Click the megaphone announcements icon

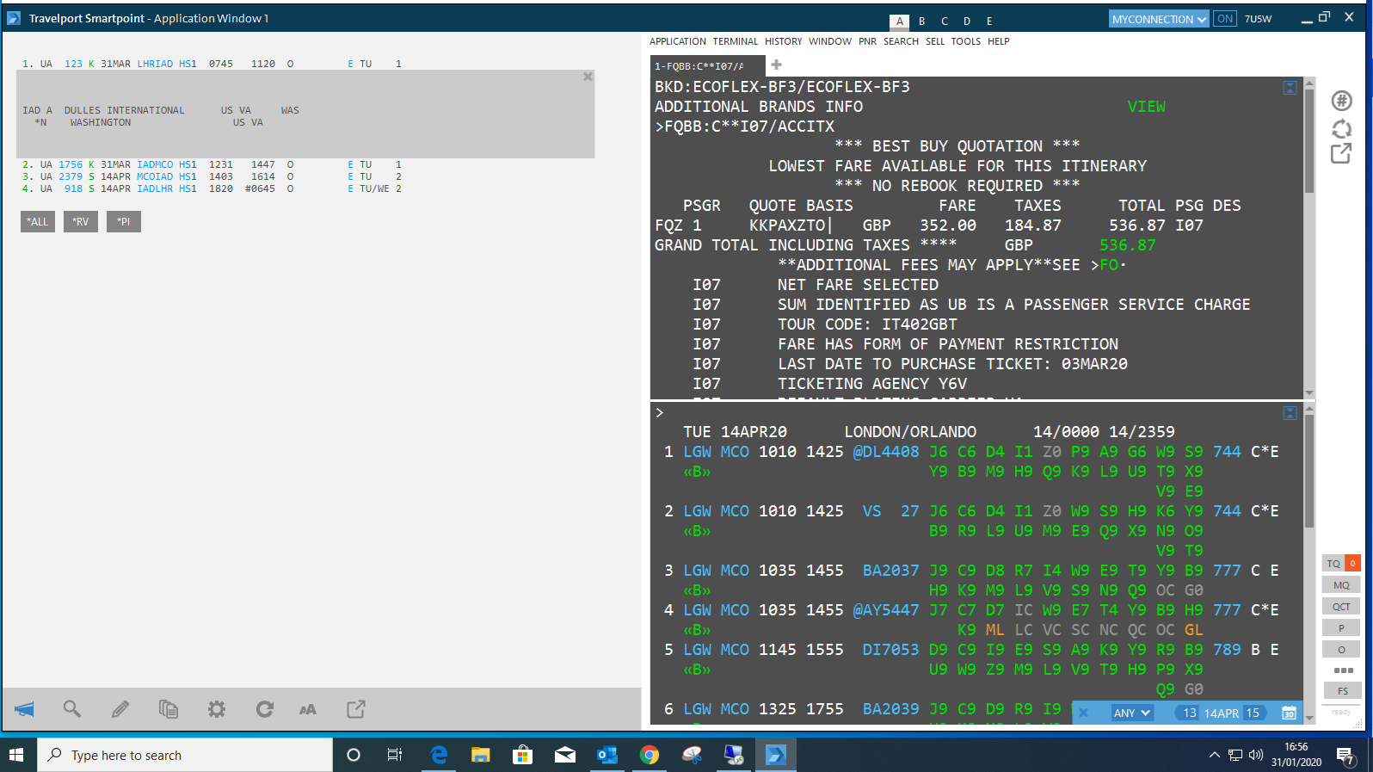pyautogui.click(x=25, y=709)
